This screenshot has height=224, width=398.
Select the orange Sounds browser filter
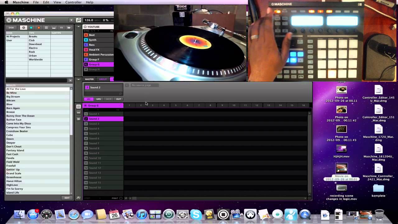(x=39, y=28)
